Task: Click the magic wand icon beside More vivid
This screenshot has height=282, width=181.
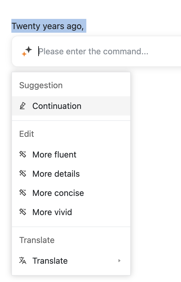Action: 23,212
